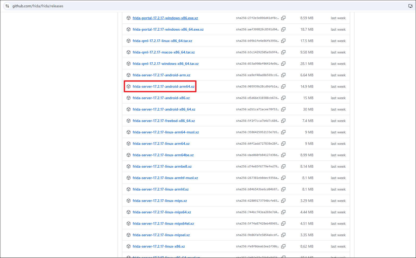Copy sha256 for frida-server freebsd-x86_64.xz
The image size is (416, 258).
(283, 121)
